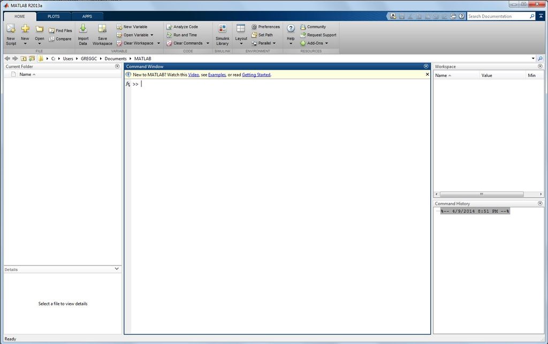
Task: Click New Variable
Action: click(x=132, y=27)
